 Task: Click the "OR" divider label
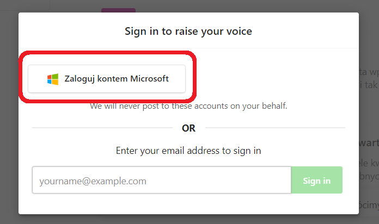[188, 128]
